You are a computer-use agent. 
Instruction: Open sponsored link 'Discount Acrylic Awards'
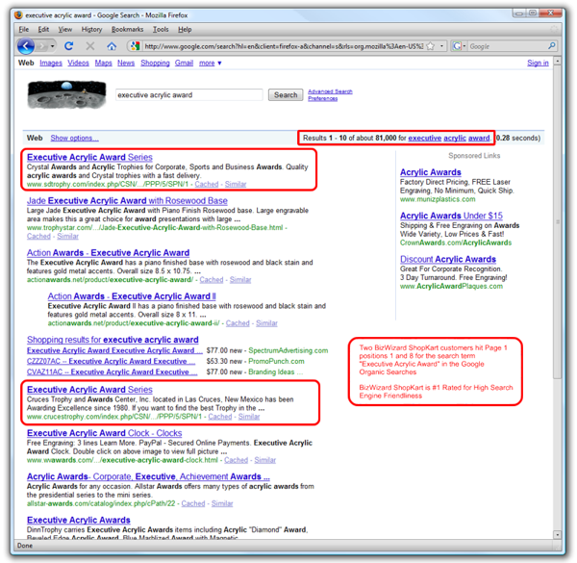(x=448, y=259)
